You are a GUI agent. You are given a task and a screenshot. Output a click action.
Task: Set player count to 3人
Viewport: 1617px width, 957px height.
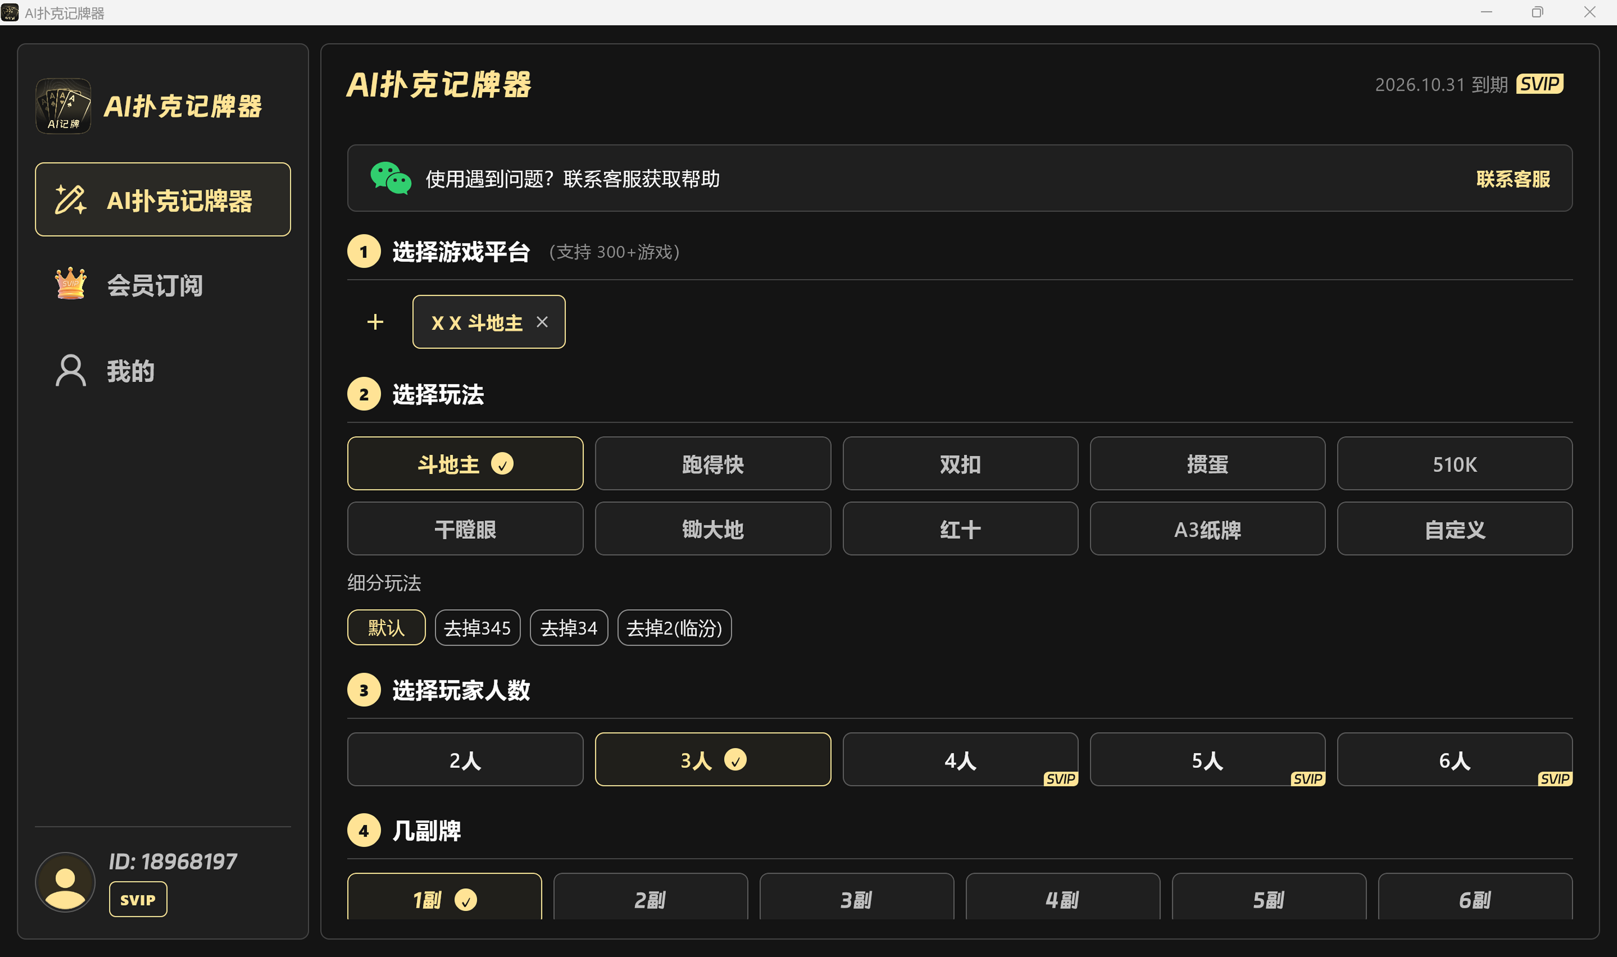point(713,759)
